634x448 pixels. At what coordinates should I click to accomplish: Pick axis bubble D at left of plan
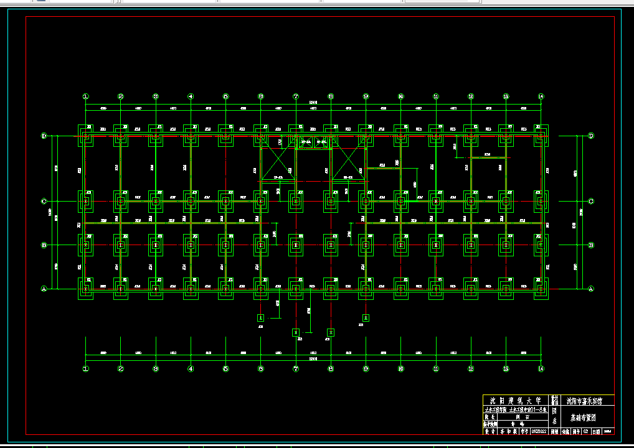coord(44,136)
